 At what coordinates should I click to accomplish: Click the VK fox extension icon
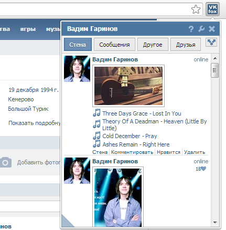tap(212, 9)
